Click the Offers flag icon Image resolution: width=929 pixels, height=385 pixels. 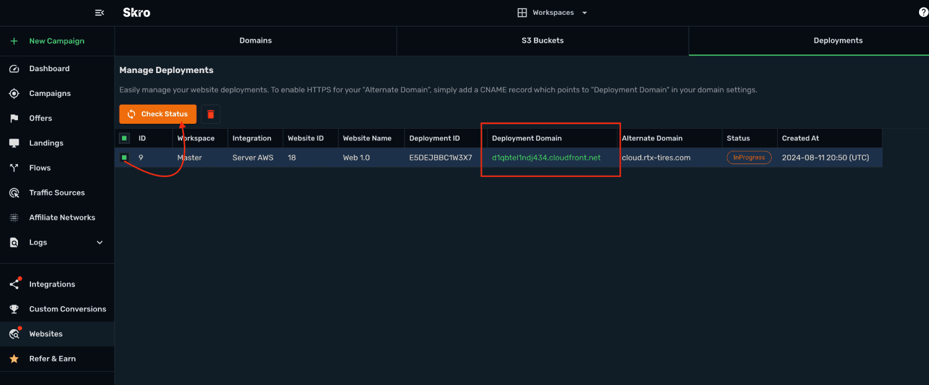(14, 118)
